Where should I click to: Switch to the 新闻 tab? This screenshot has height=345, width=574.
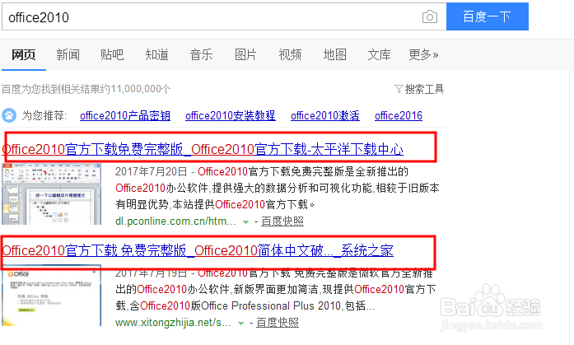[x=68, y=55]
